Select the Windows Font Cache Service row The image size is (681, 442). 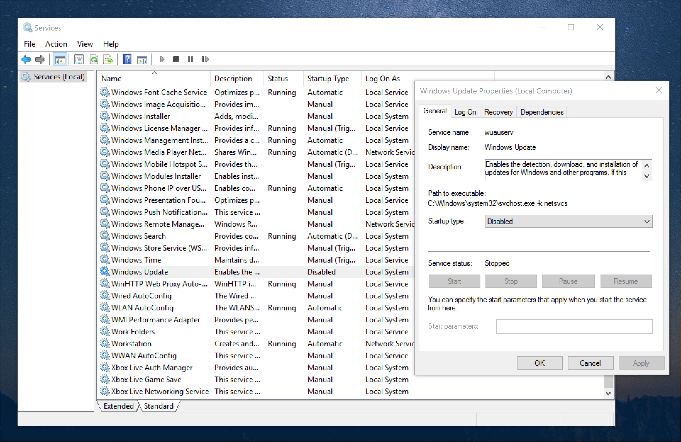(256, 92)
